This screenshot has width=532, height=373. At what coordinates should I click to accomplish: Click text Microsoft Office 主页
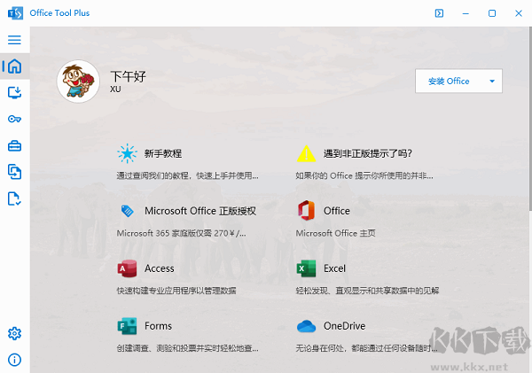click(x=335, y=233)
